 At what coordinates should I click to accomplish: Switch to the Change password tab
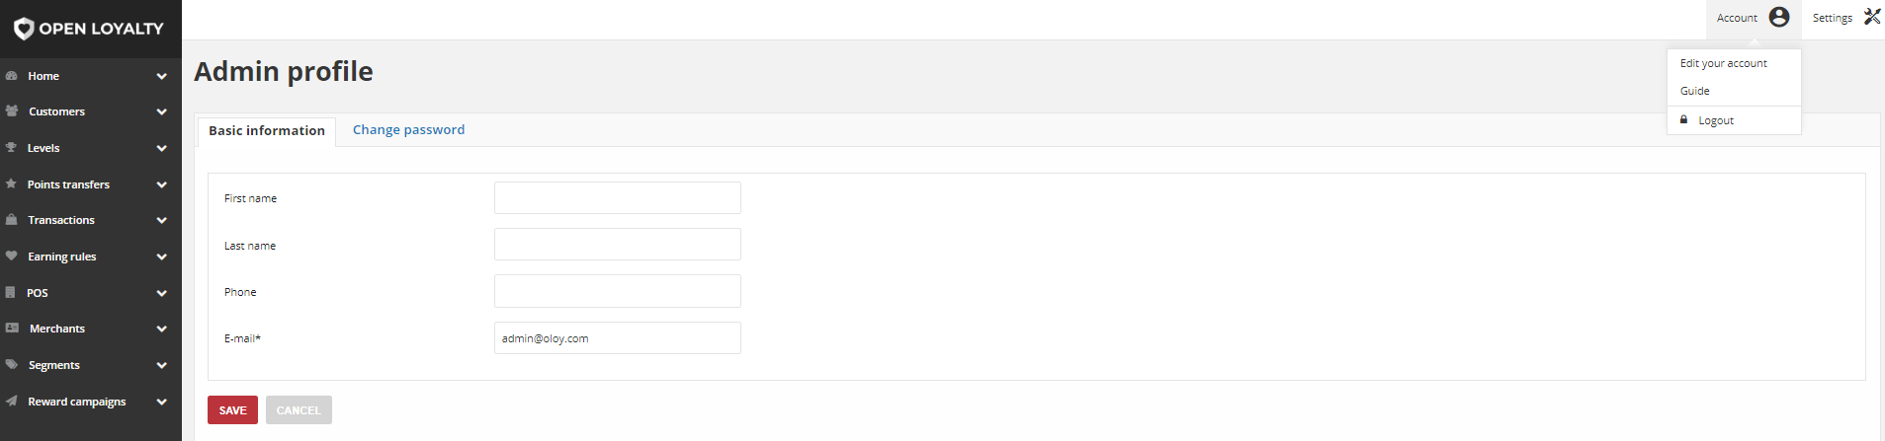pos(408,130)
